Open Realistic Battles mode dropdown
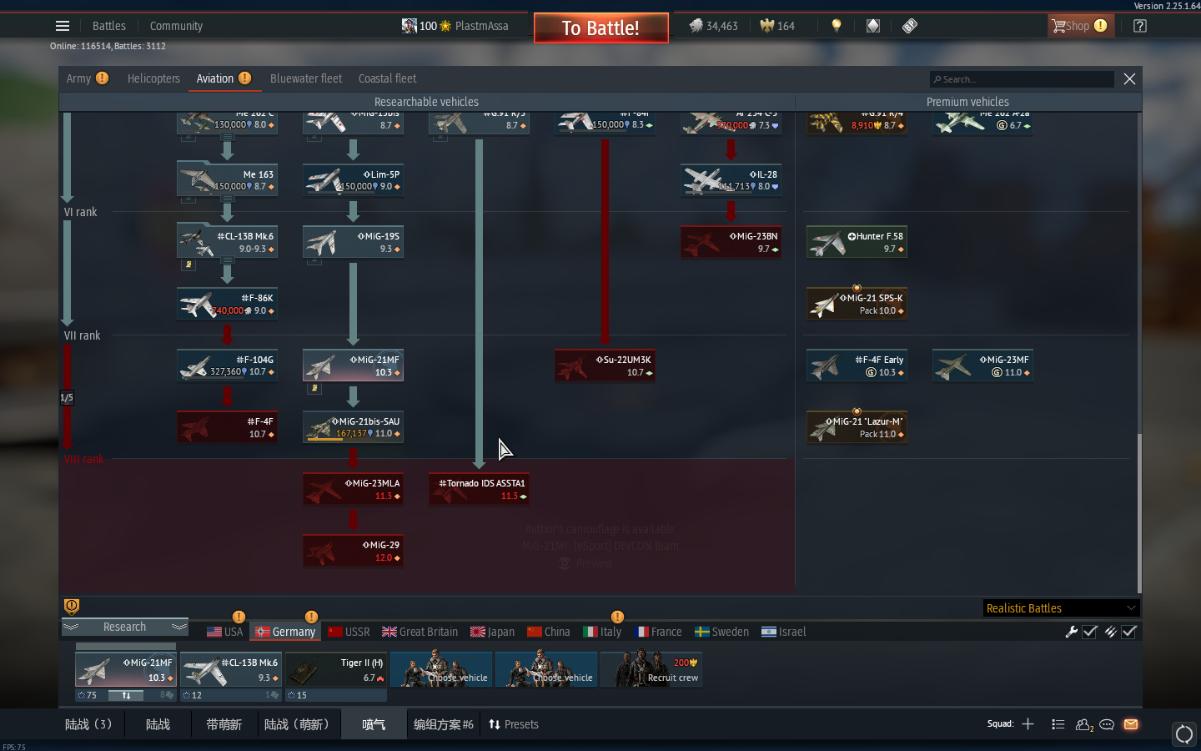 click(x=1061, y=608)
